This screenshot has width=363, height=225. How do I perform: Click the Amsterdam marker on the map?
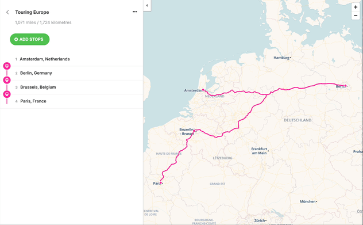coord(203,90)
